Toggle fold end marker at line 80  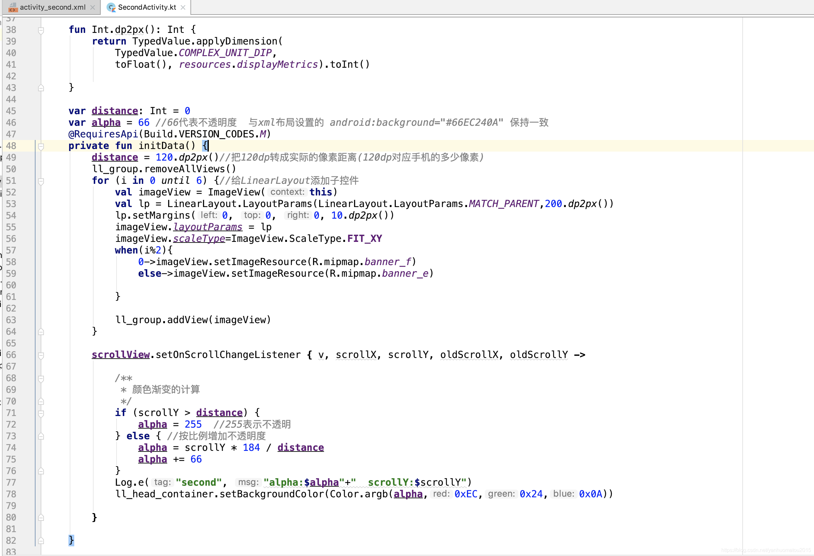pos(41,518)
